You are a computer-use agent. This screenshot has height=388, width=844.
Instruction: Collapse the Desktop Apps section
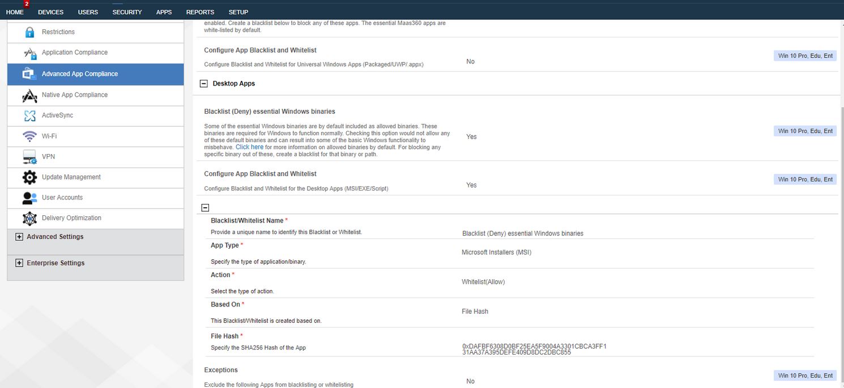click(204, 84)
